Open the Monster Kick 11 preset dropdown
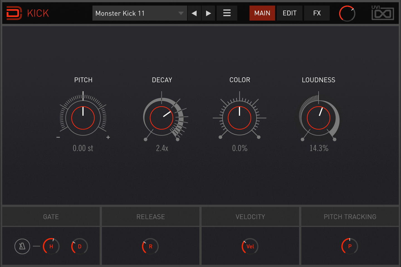The height and width of the screenshot is (267, 401). (140, 13)
